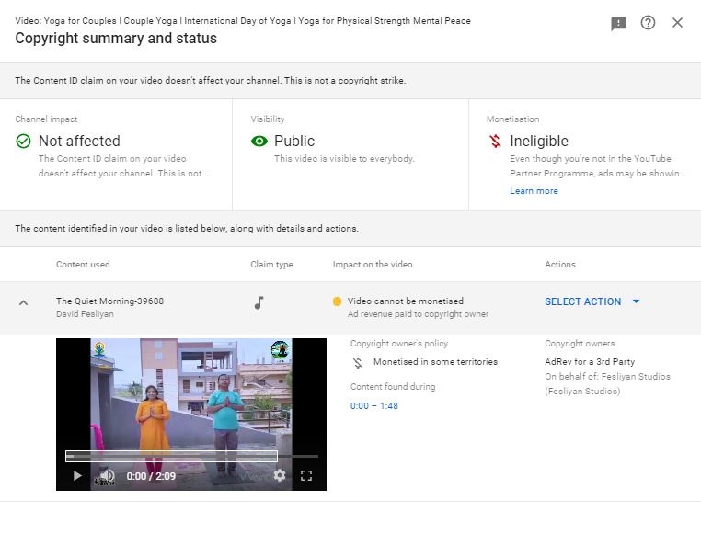
Task: Click 'Video cannot be monetised' text
Action: [406, 301]
